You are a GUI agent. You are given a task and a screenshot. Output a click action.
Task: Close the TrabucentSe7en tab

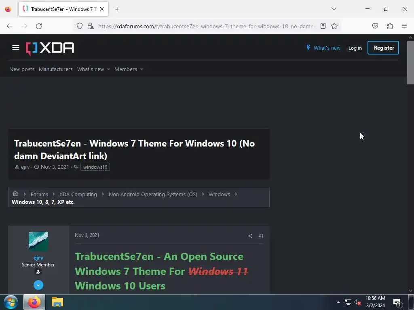click(102, 9)
